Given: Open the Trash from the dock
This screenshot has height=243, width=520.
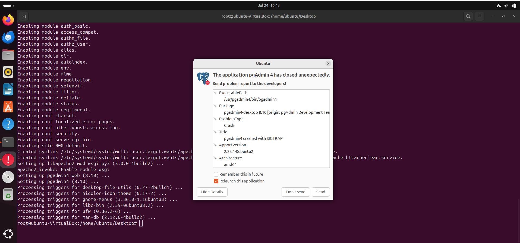Looking at the screenshot, I should coord(8,194).
